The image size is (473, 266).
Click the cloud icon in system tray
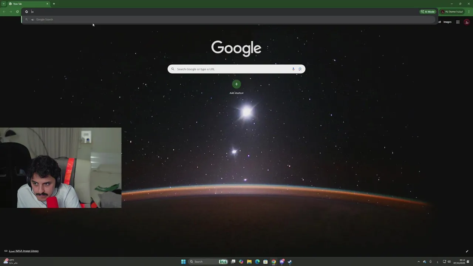pyautogui.click(x=425, y=262)
